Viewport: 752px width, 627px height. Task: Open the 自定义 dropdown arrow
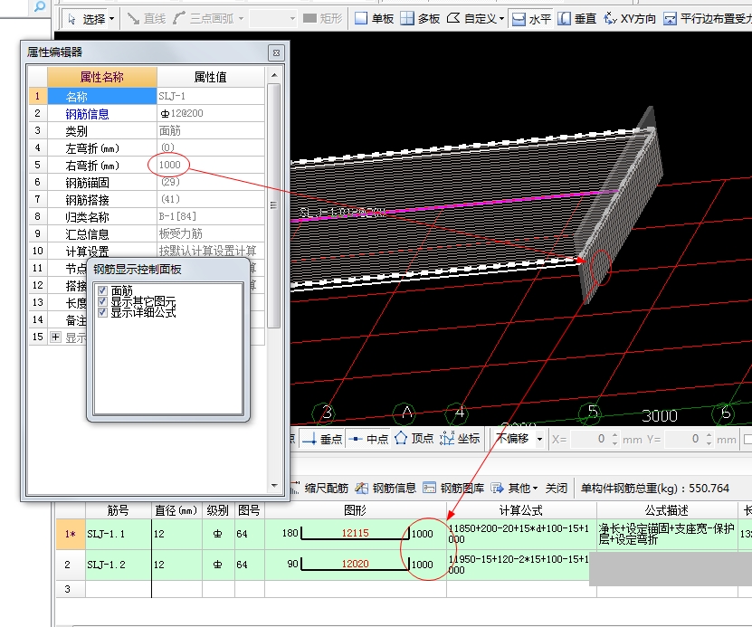501,19
